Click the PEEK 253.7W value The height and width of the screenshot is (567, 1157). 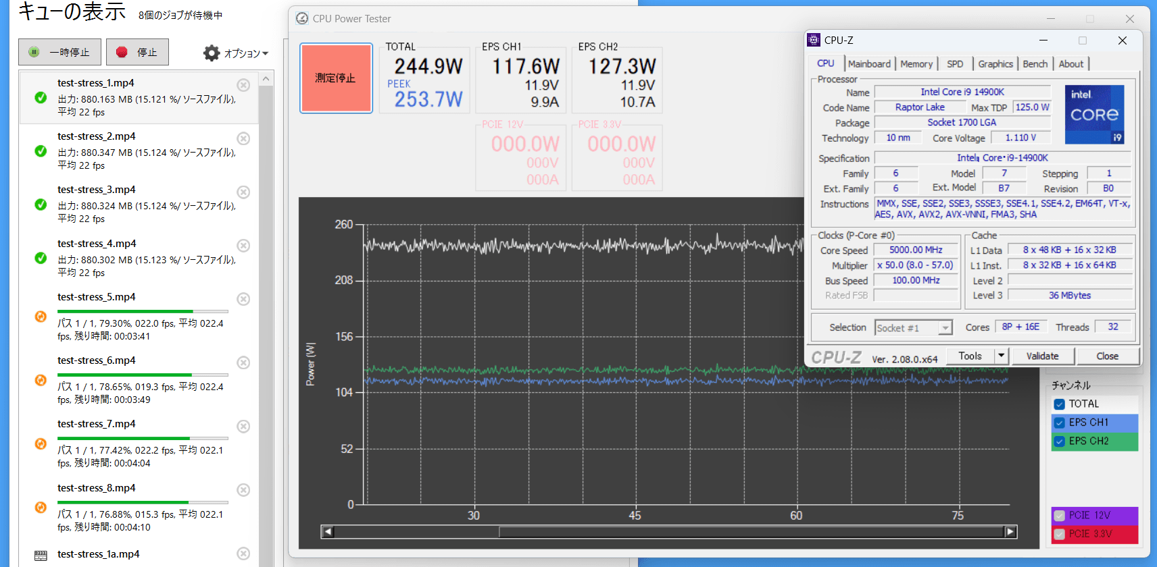(428, 99)
